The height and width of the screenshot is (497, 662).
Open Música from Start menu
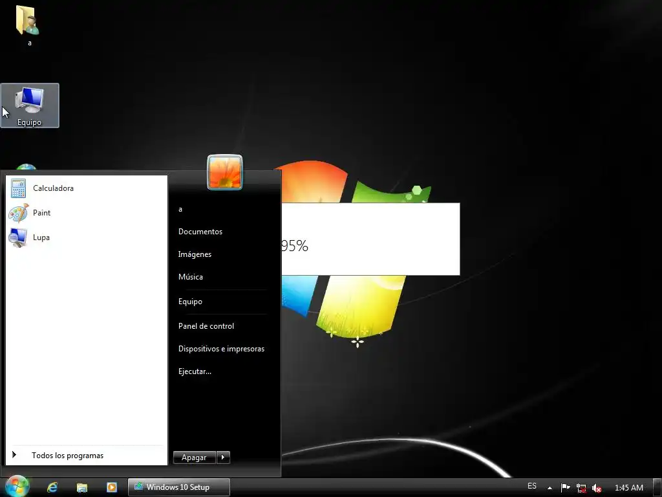pyautogui.click(x=191, y=277)
